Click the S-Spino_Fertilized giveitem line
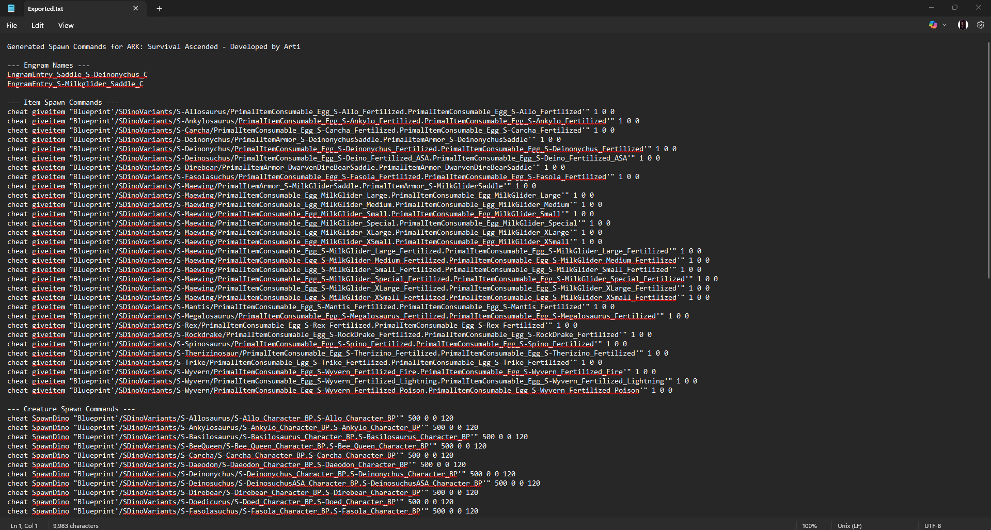This screenshot has height=530, width=991. tap(317, 344)
